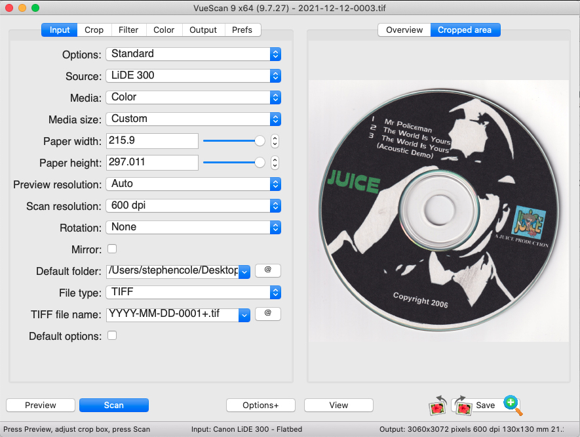Image resolution: width=580 pixels, height=437 pixels.
Task: Click the TIFF file name text field
Action: tap(173, 314)
